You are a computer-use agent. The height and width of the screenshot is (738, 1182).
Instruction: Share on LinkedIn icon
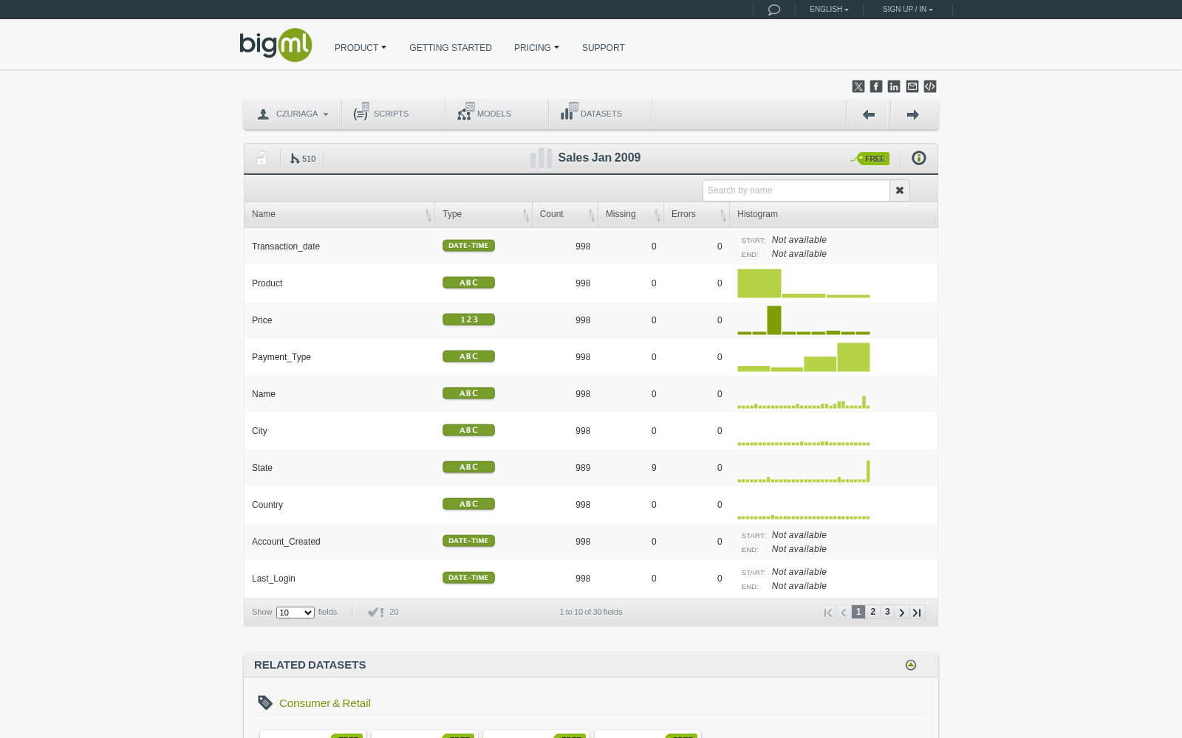894,86
